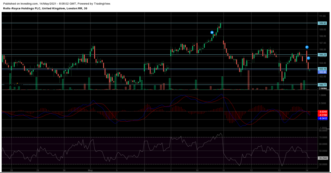This screenshot has width=331, height=173.
Task: Click the red -0.2168 signal value label
Action: [322, 115]
